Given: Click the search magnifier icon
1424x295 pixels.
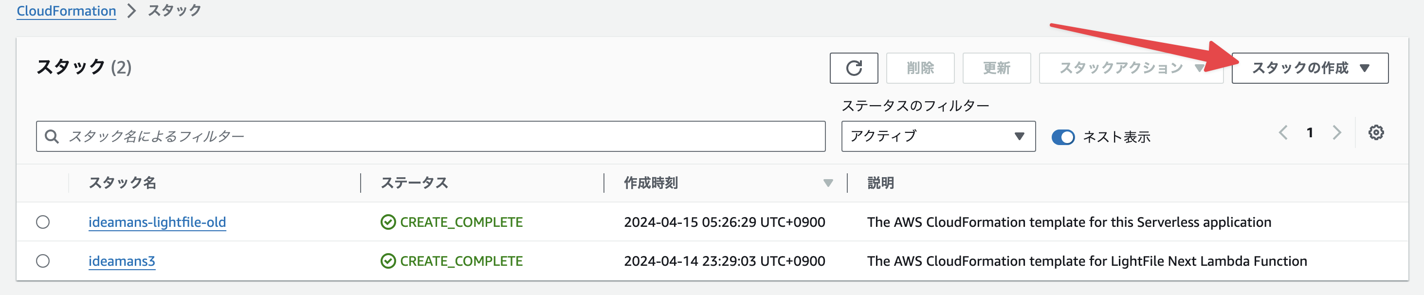Looking at the screenshot, I should [52, 136].
